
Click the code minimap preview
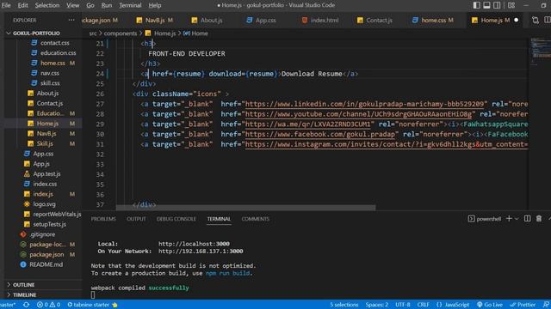[540, 52]
